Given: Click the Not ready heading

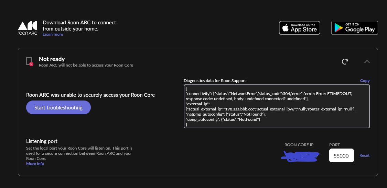Looking at the screenshot, I should coord(52,59).
